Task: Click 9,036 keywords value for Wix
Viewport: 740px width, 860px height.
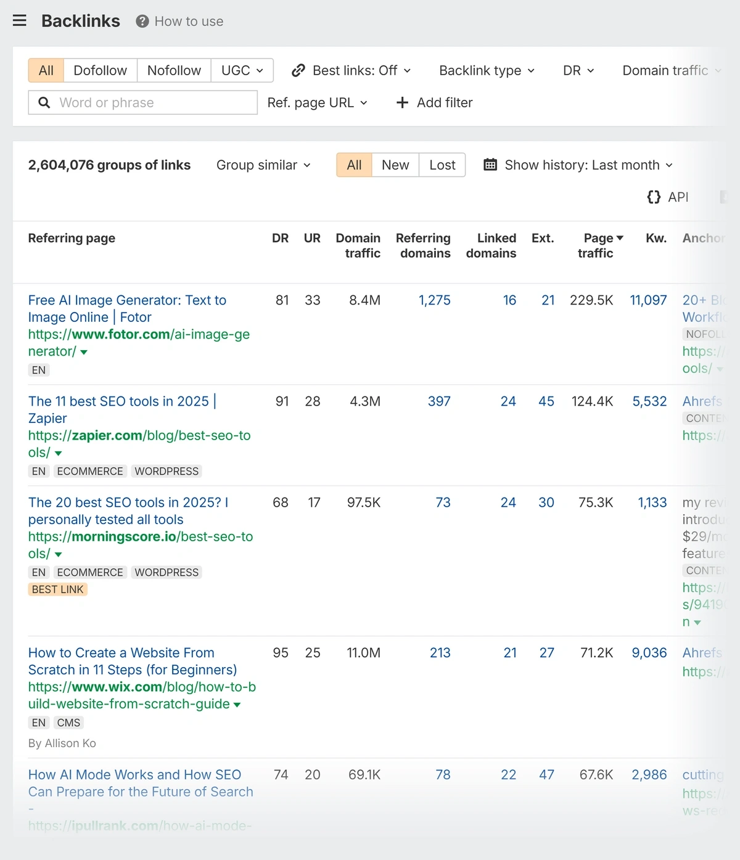Action: click(649, 653)
